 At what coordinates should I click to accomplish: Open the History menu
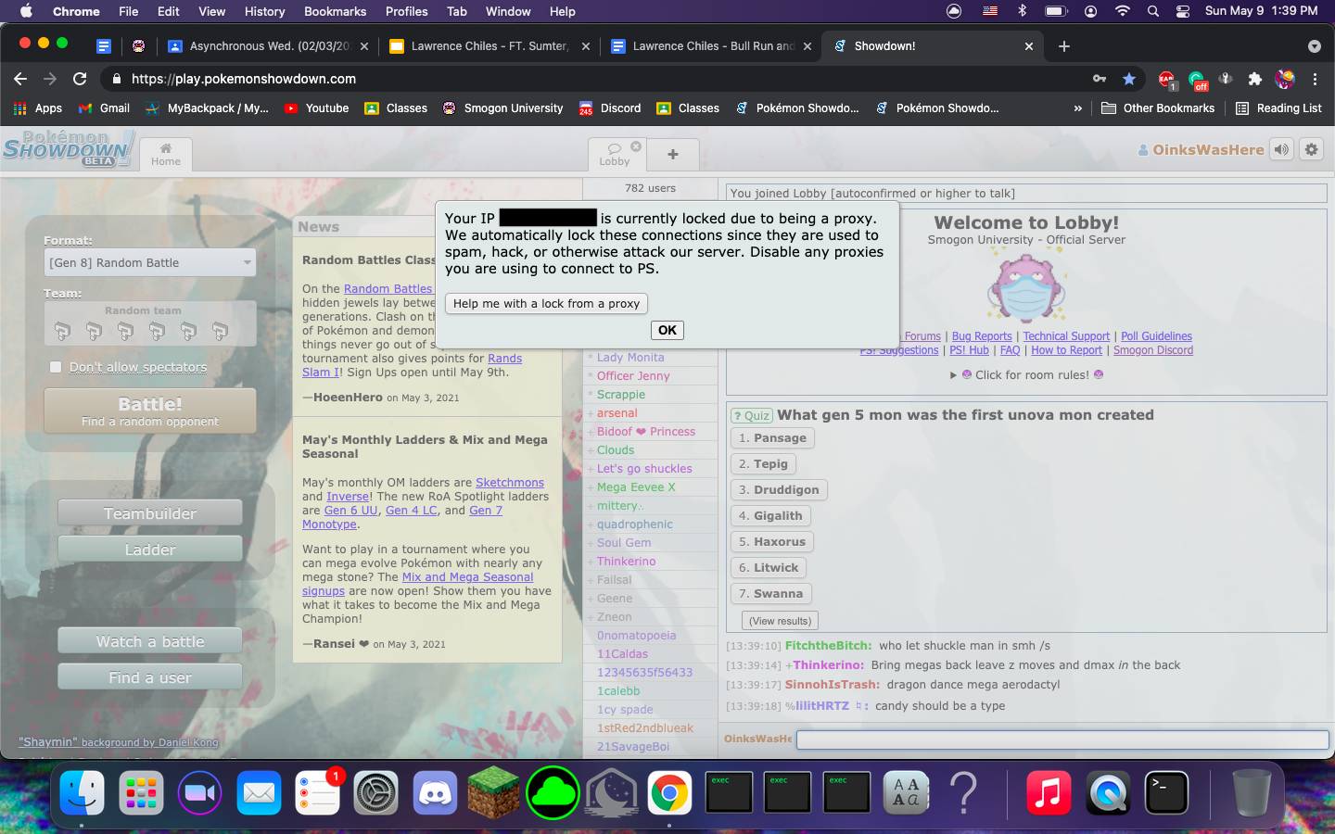coord(264,11)
